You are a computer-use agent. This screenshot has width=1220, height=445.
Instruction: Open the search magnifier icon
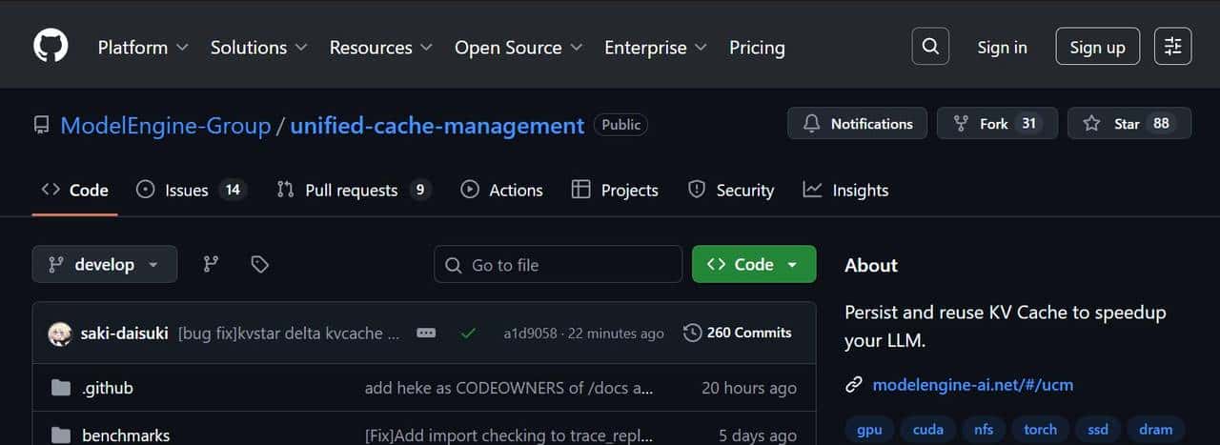[x=930, y=46]
